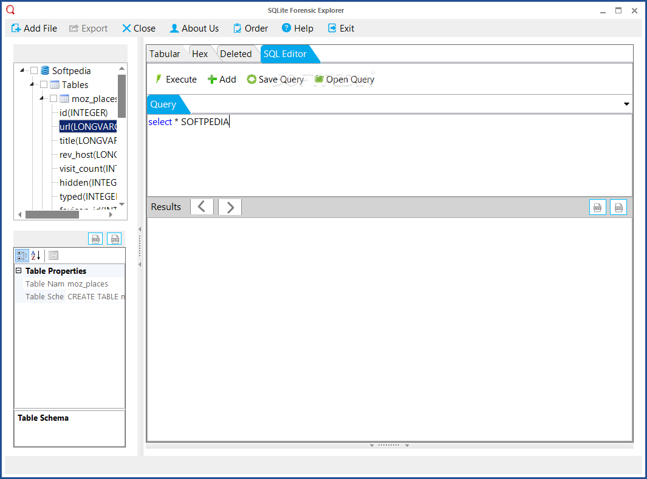Select the hidden(INTEGER) column item
The width and height of the screenshot is (647, 479).
[88, 183]
